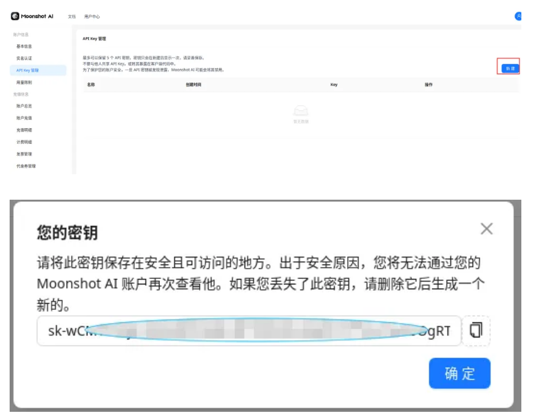Click the 创建时间 column header
This screenshot has height=418, width=542.
pos(194,85)
